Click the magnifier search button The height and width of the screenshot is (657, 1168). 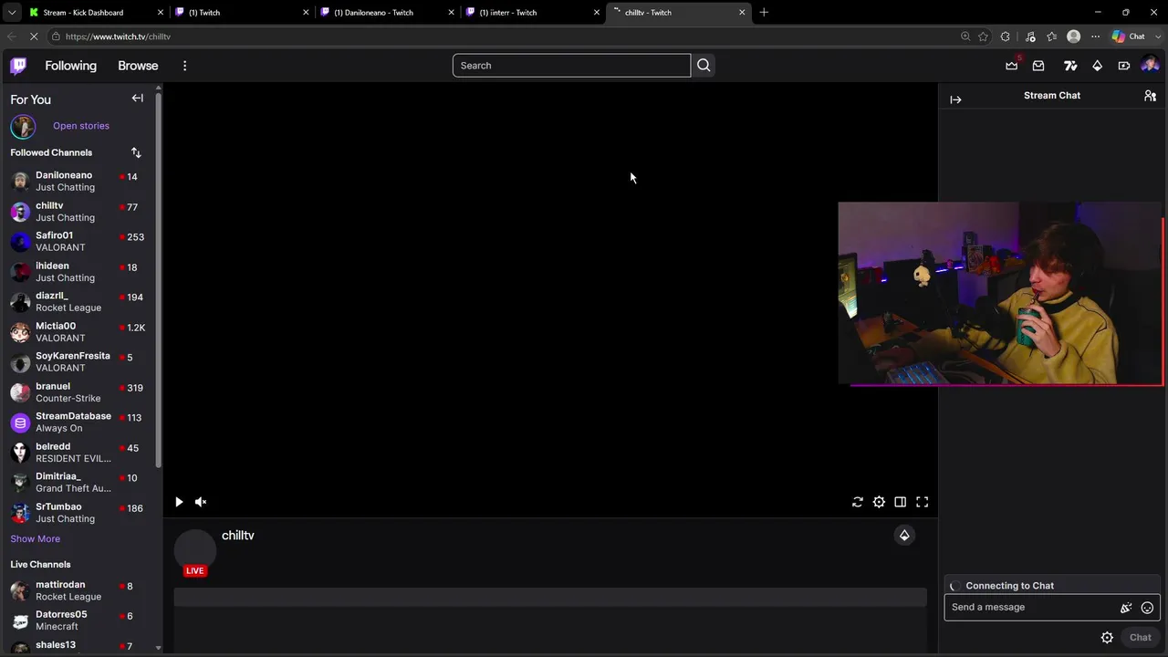[x=704, y=66]
